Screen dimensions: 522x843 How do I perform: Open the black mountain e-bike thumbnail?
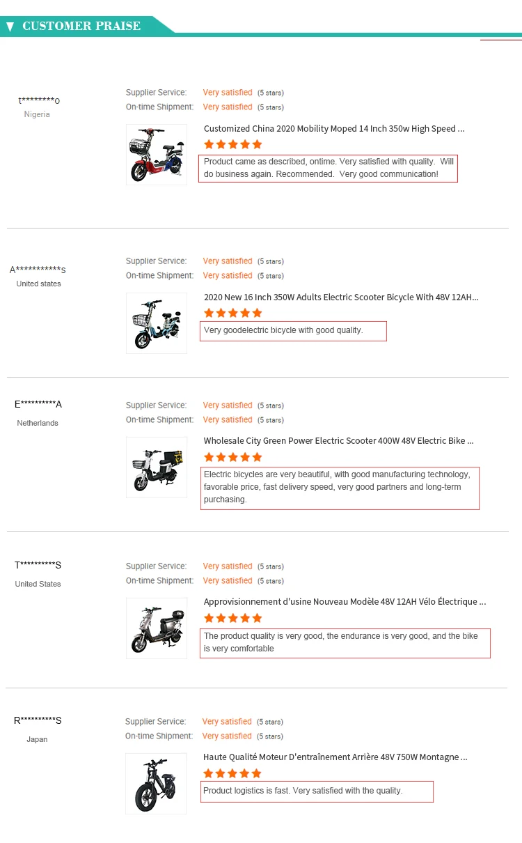[x=156, y=784]
